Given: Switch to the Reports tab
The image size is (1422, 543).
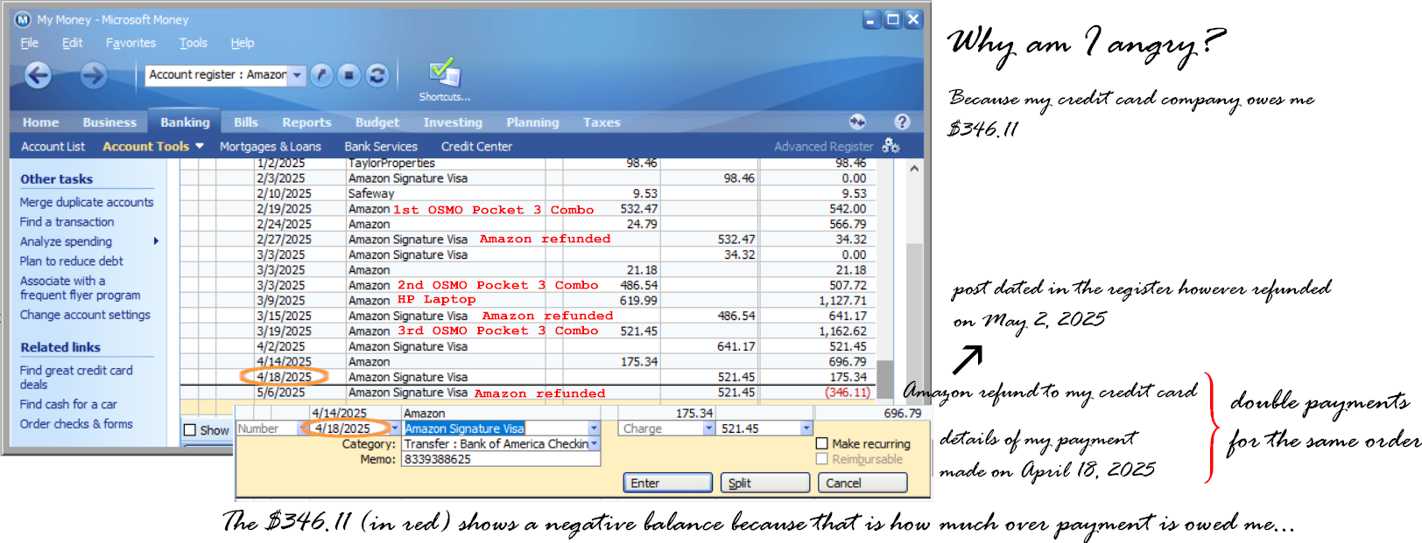Looking at the screenshot, I should [306, 122].
